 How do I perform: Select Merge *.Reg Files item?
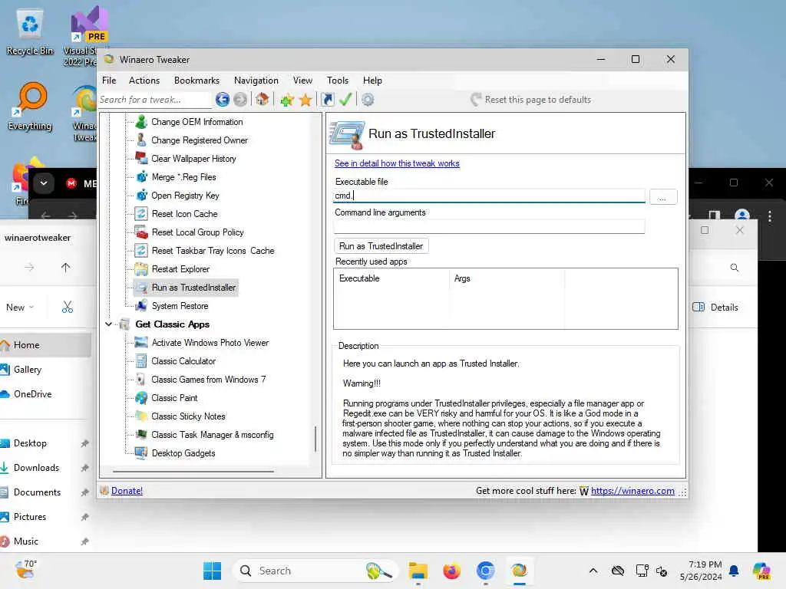coord(183,177)
